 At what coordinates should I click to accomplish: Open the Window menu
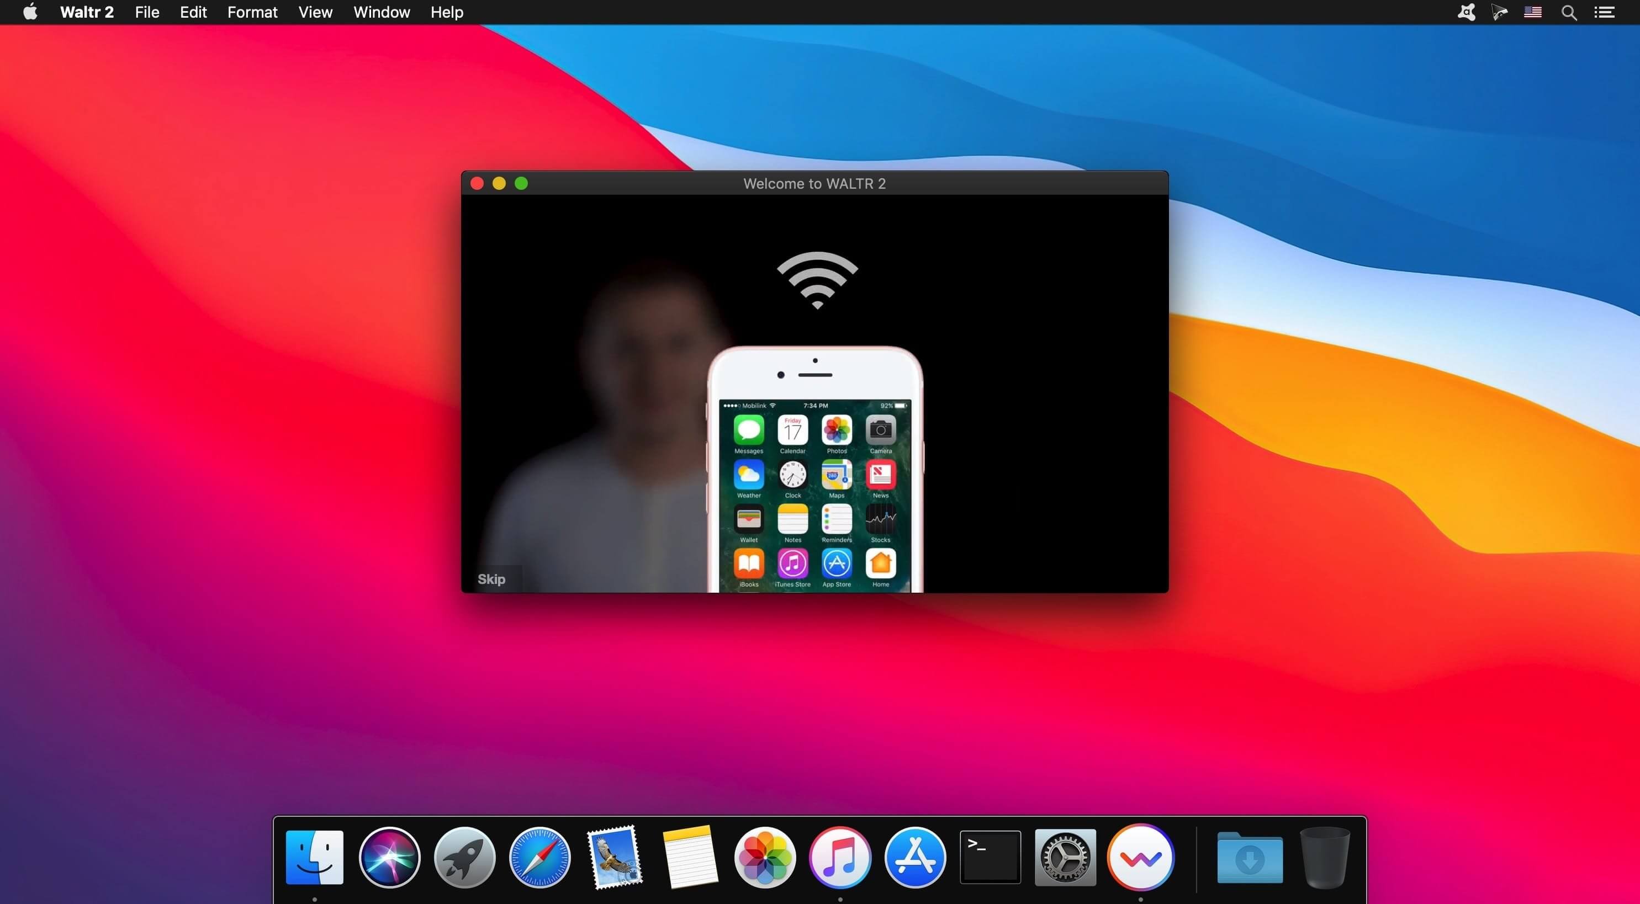pyautogui.click(x=382, y=12)
